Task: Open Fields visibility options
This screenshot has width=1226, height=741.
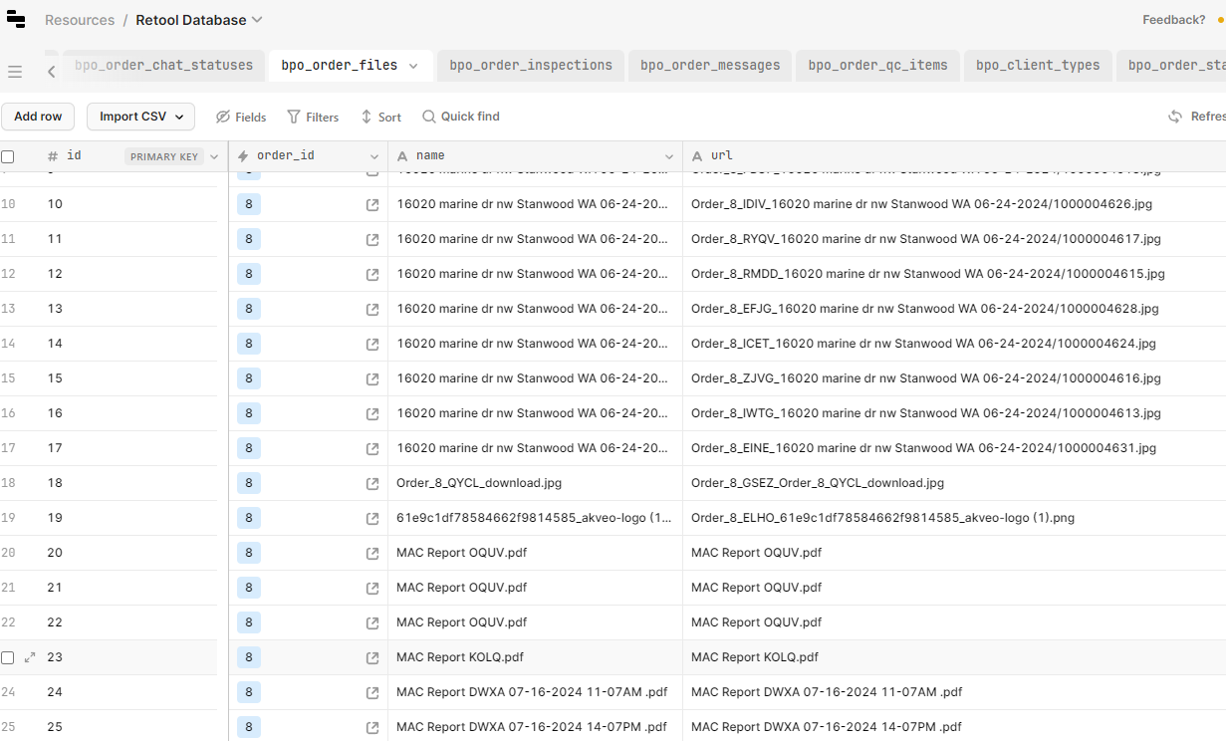Action: point(241,117)
